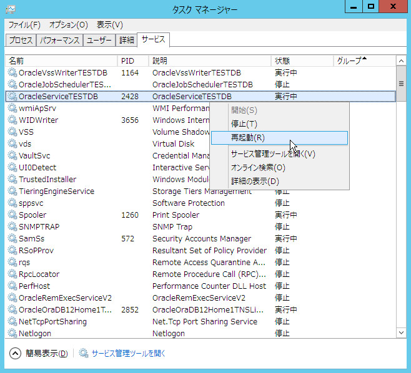Sort by the 名前 column header
The image size is (411, 373).
(x=61, y=61)
